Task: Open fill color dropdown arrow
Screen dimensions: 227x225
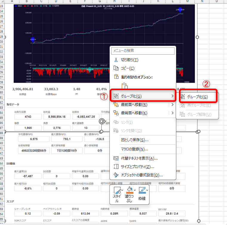Action: tap(135, 190)
